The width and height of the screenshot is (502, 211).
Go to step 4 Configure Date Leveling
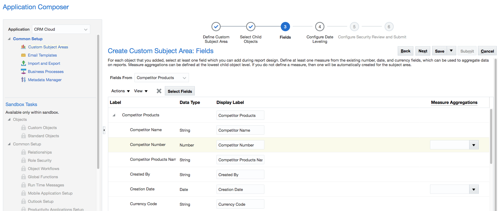pyautogui.click(x=320, y=27)
